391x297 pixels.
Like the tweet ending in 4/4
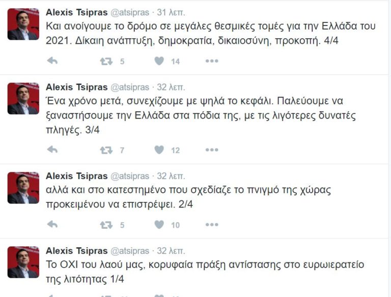[159, 61]
